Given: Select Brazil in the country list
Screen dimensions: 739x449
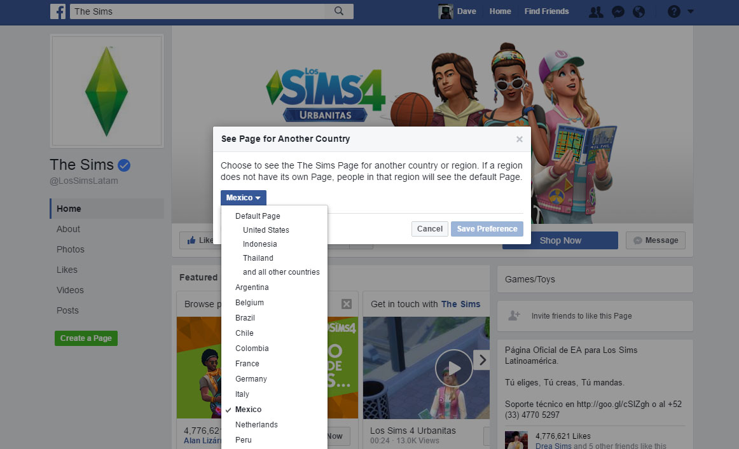Looking at the screenshot, I should click(245, 318).
